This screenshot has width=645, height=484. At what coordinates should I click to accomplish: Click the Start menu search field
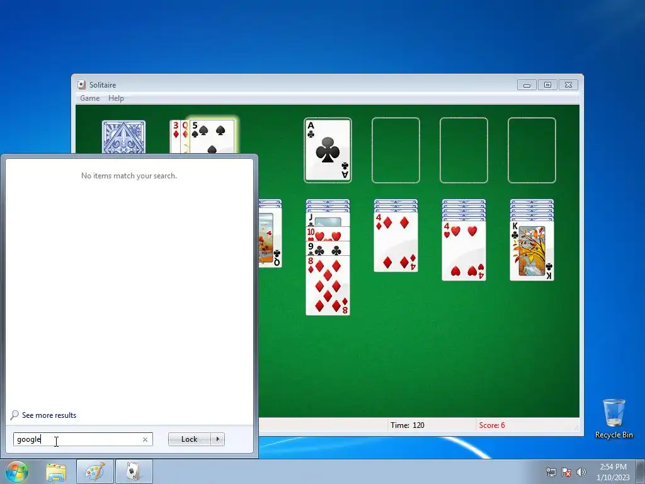tap(83, 439)
